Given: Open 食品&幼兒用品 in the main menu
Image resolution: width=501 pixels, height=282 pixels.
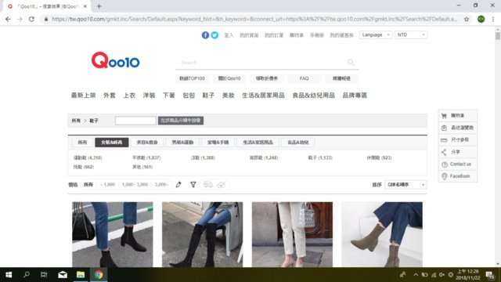Looking at the screenshot, I should pyautogui.click(x=313, y=96).
